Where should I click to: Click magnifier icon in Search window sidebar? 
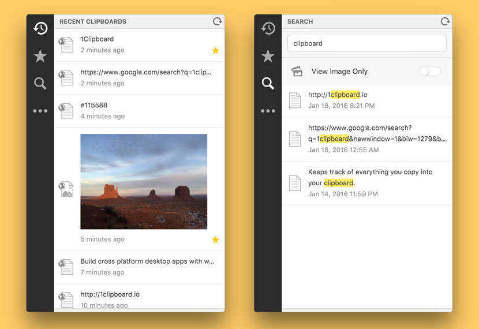point(268,83)
